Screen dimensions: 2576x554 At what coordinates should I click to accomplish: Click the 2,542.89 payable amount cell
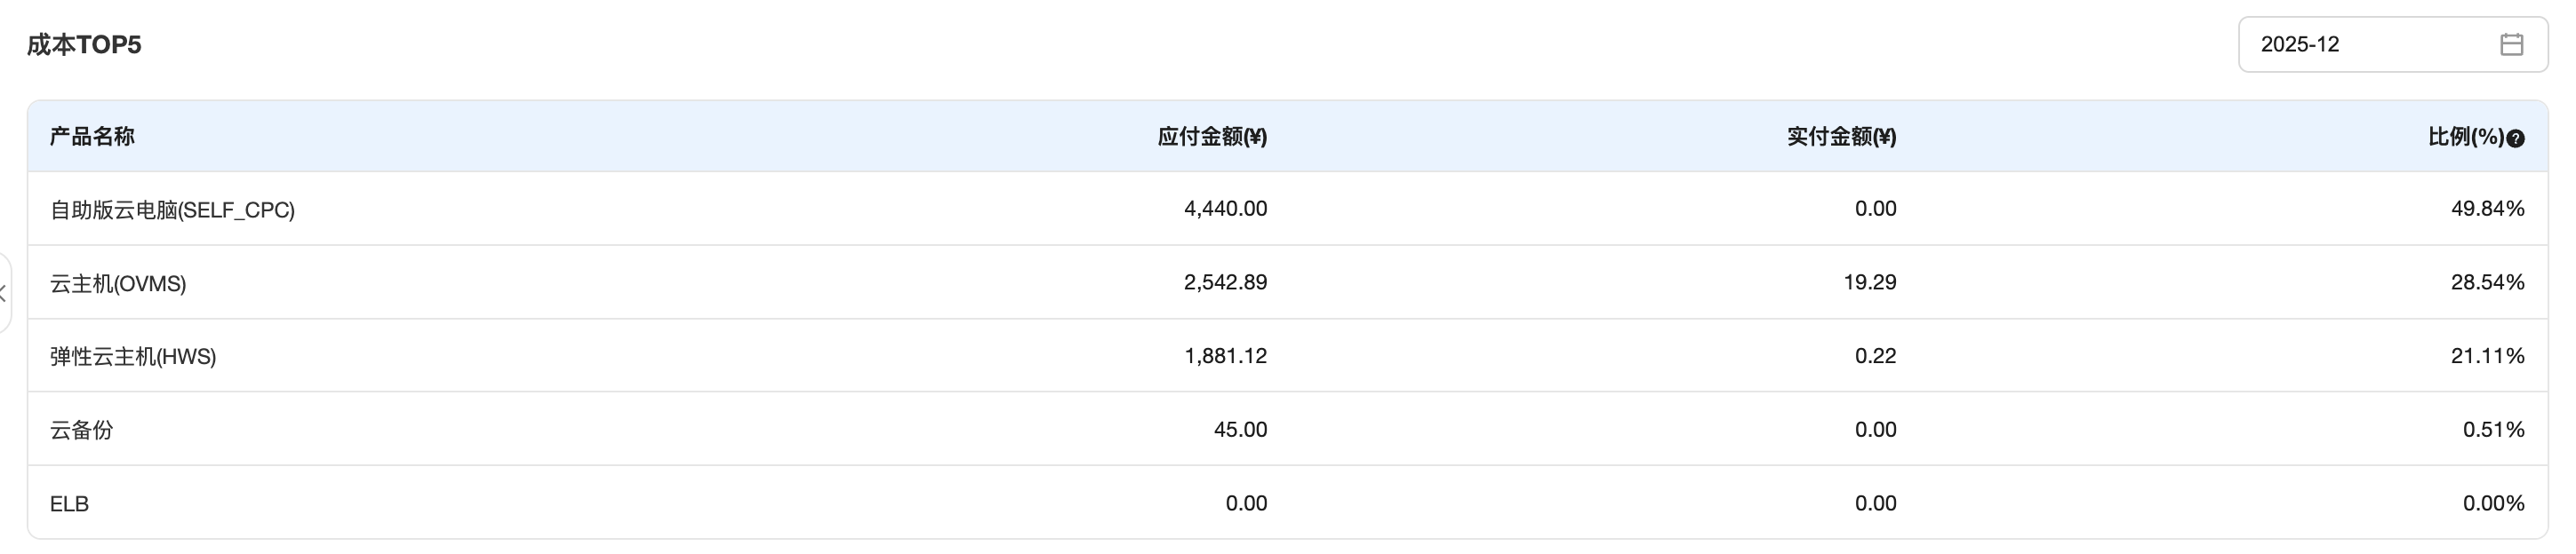coord(1225,282)
